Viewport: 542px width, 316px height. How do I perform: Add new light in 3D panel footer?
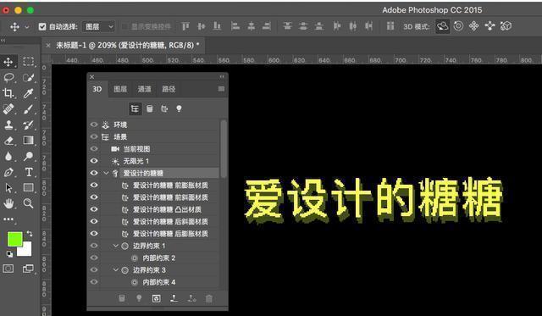(x=139, y=298)
